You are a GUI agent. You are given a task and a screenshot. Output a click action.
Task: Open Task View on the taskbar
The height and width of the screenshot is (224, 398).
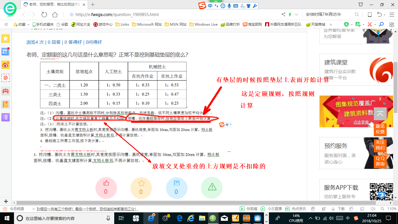pyautogui.click(x=121, y=218)
